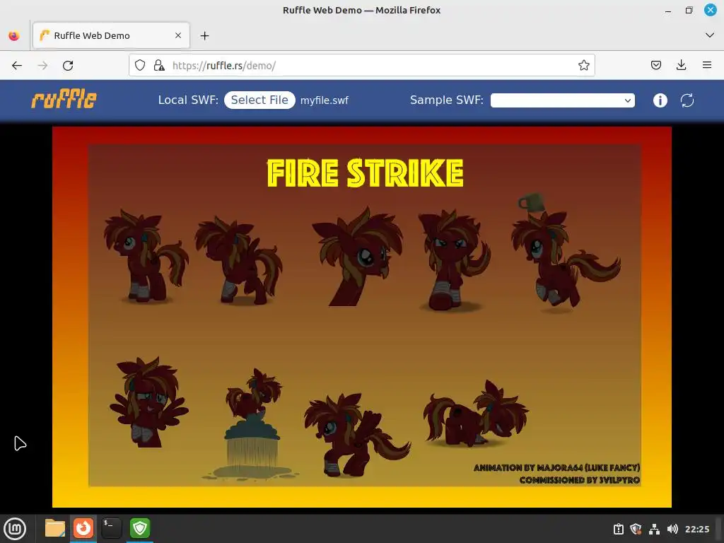Open the file manager from taskbar
The width and height of the screenshot is (724, 543).
click(x=55, y=528)
